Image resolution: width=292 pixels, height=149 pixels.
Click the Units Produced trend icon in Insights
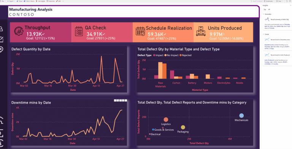tap(267, 55)
